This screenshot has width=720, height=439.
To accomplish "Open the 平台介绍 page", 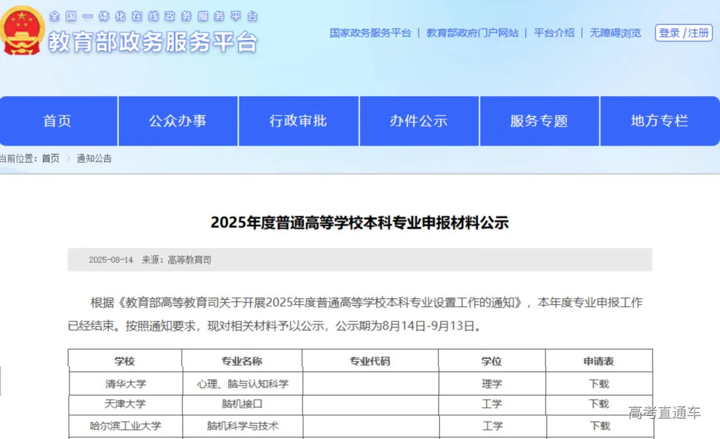I will [x=553, y=33].
